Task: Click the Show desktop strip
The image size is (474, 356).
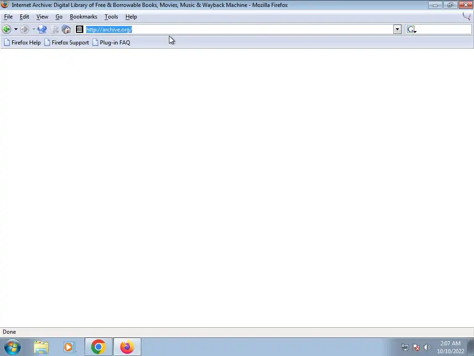Action: point(471,347)
